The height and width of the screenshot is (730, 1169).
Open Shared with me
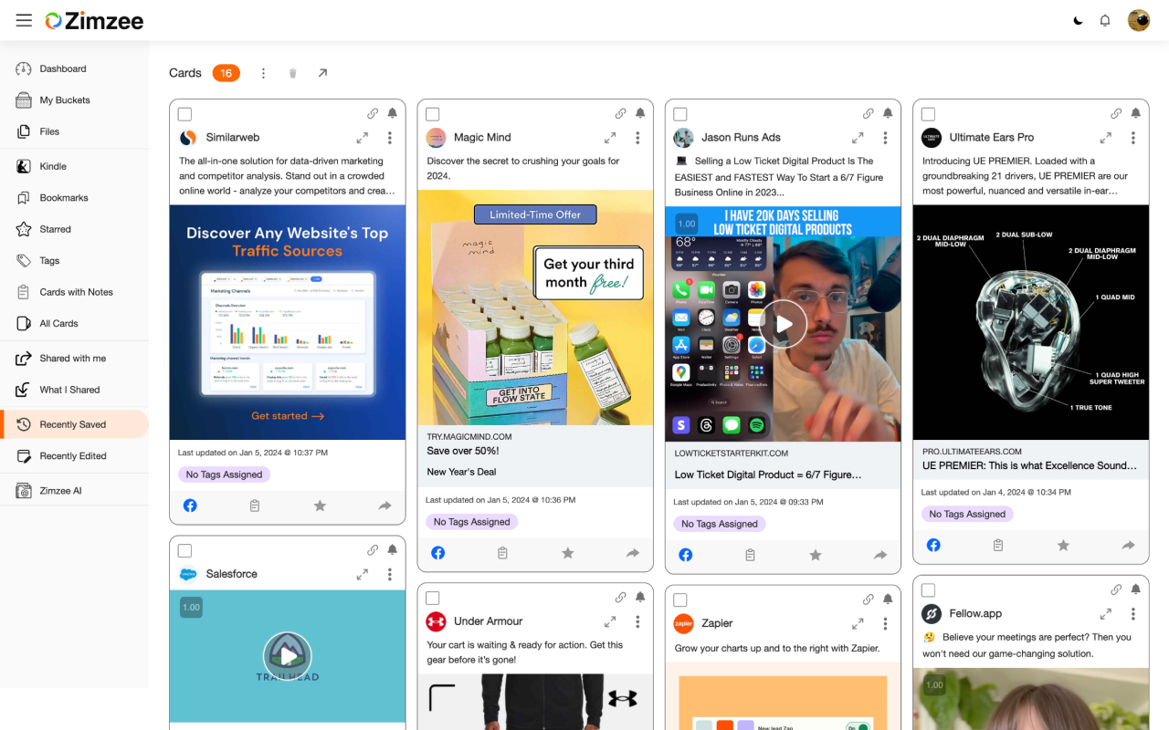74,359
